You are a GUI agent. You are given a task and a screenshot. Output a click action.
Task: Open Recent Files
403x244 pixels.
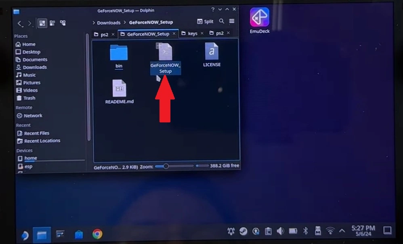33,133
